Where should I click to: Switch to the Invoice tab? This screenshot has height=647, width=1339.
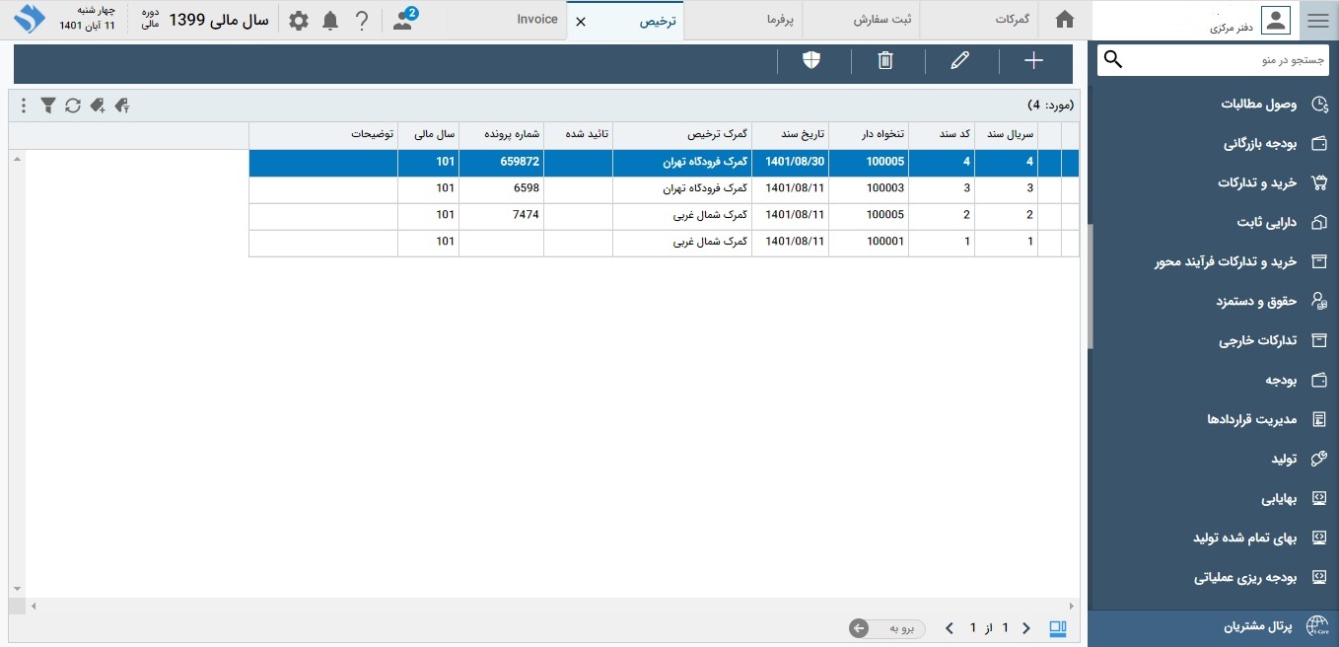click(537, 20)
